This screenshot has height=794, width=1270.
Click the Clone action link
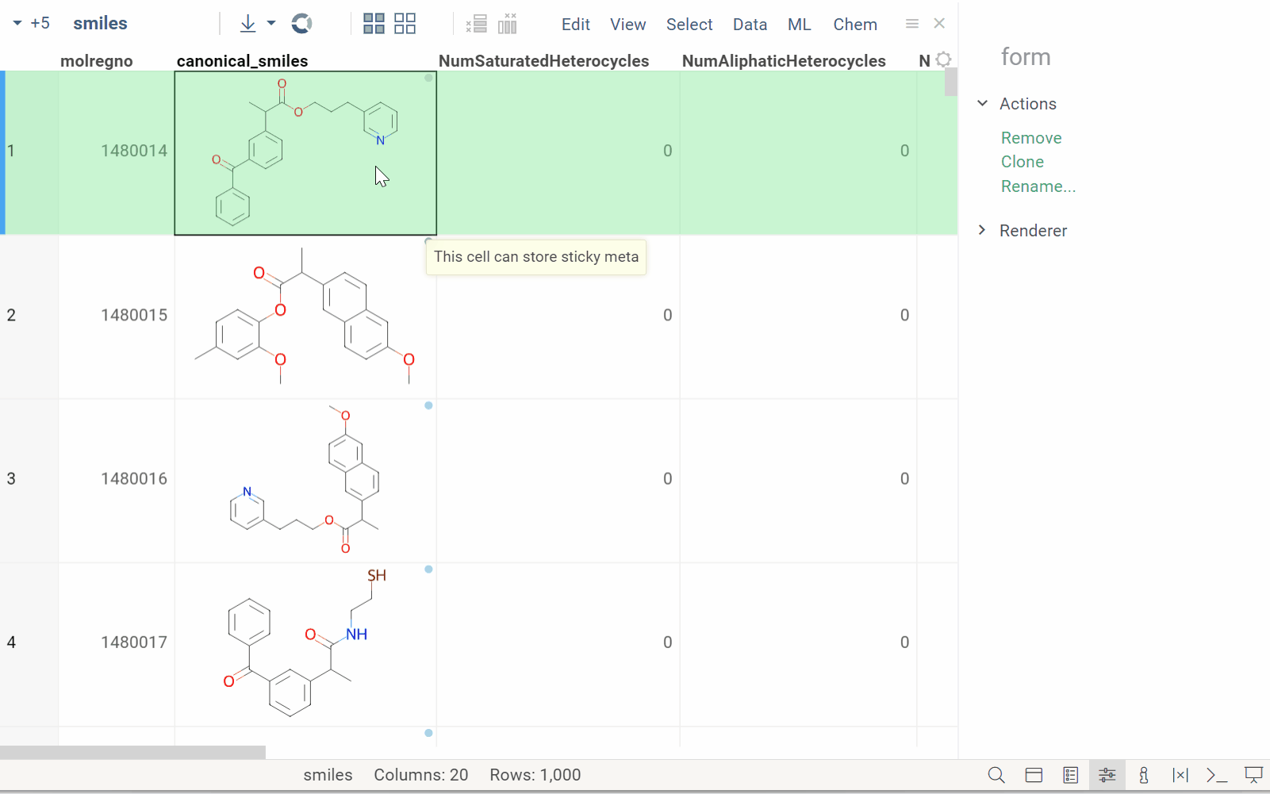(x=1022, y=162)
